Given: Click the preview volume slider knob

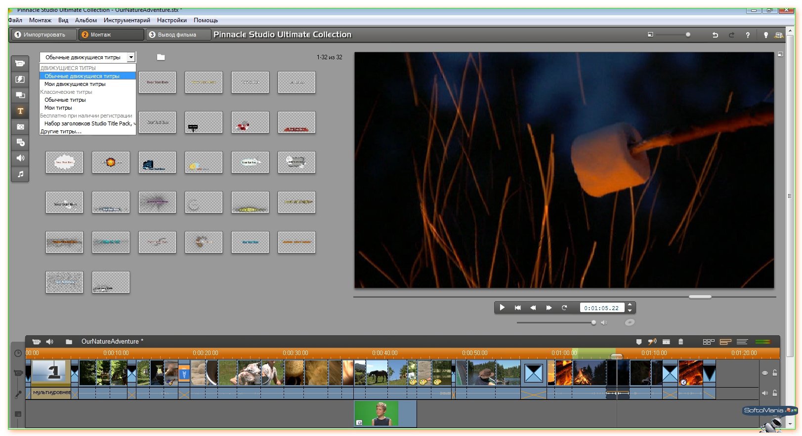Looking at the screenshot, I should click(593, 322).
